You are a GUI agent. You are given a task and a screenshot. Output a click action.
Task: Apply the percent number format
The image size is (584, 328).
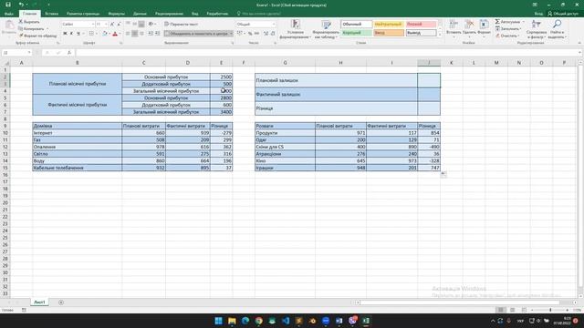[x=250, y=34]
